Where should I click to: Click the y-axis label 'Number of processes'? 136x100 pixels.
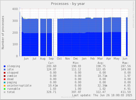(x=3, y=33)
